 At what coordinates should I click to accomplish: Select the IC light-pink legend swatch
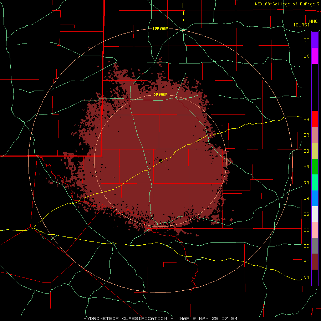(315, 230)
